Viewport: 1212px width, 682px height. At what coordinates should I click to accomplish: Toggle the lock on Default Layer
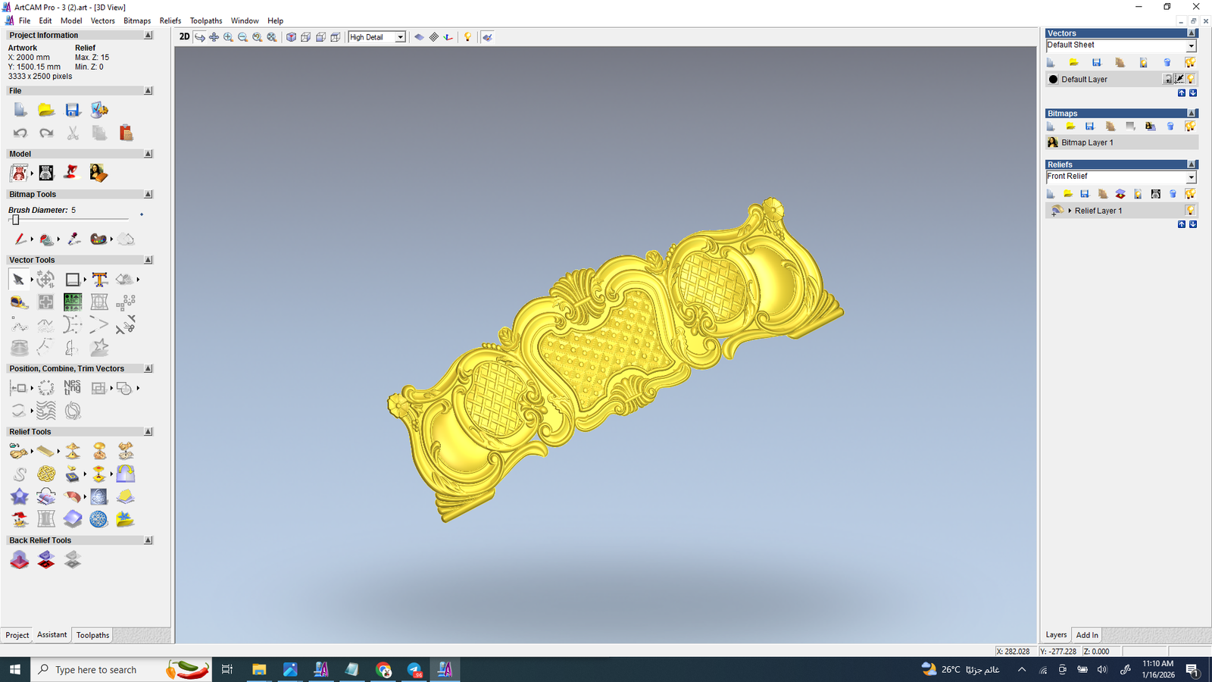coord(1168,80)
